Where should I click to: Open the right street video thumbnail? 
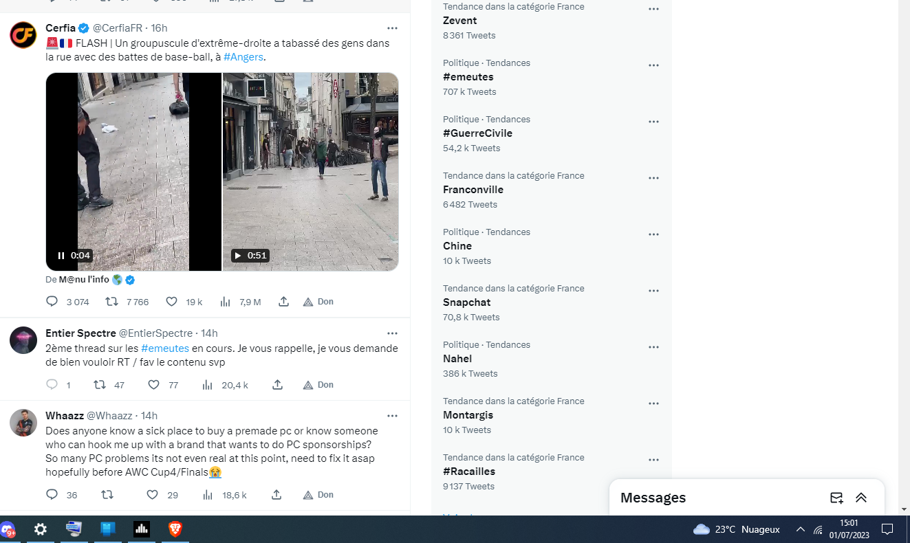311,172
